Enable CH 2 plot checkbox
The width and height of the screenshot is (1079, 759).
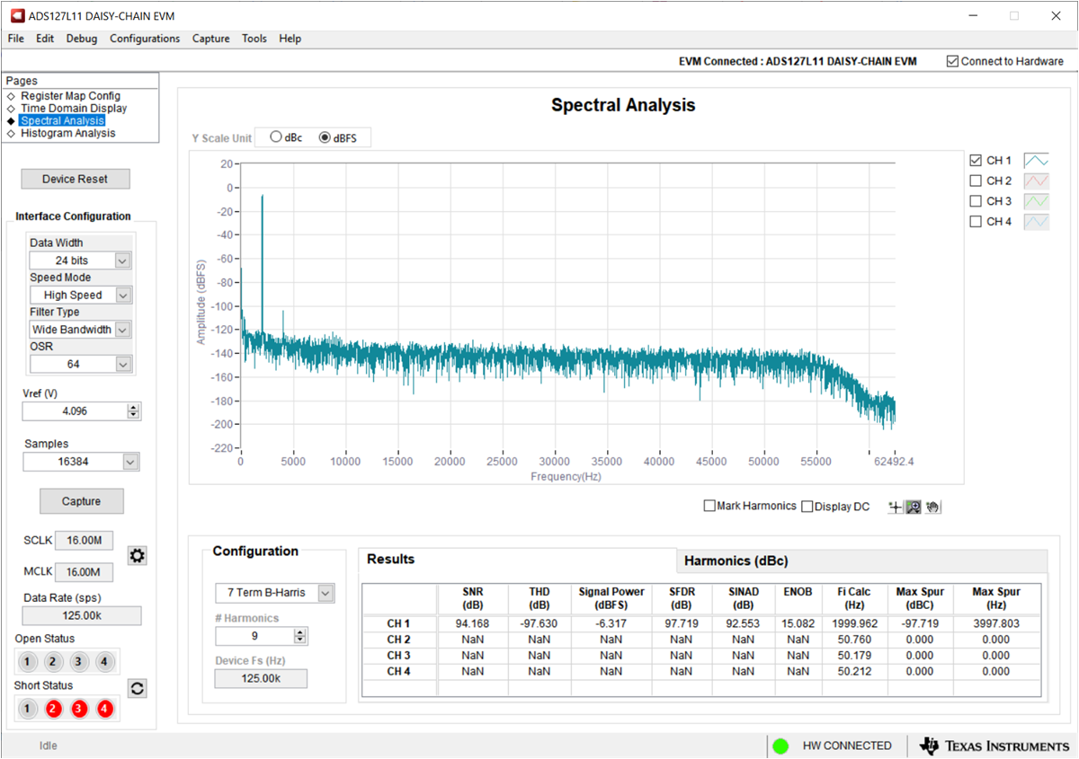point(976,181)
